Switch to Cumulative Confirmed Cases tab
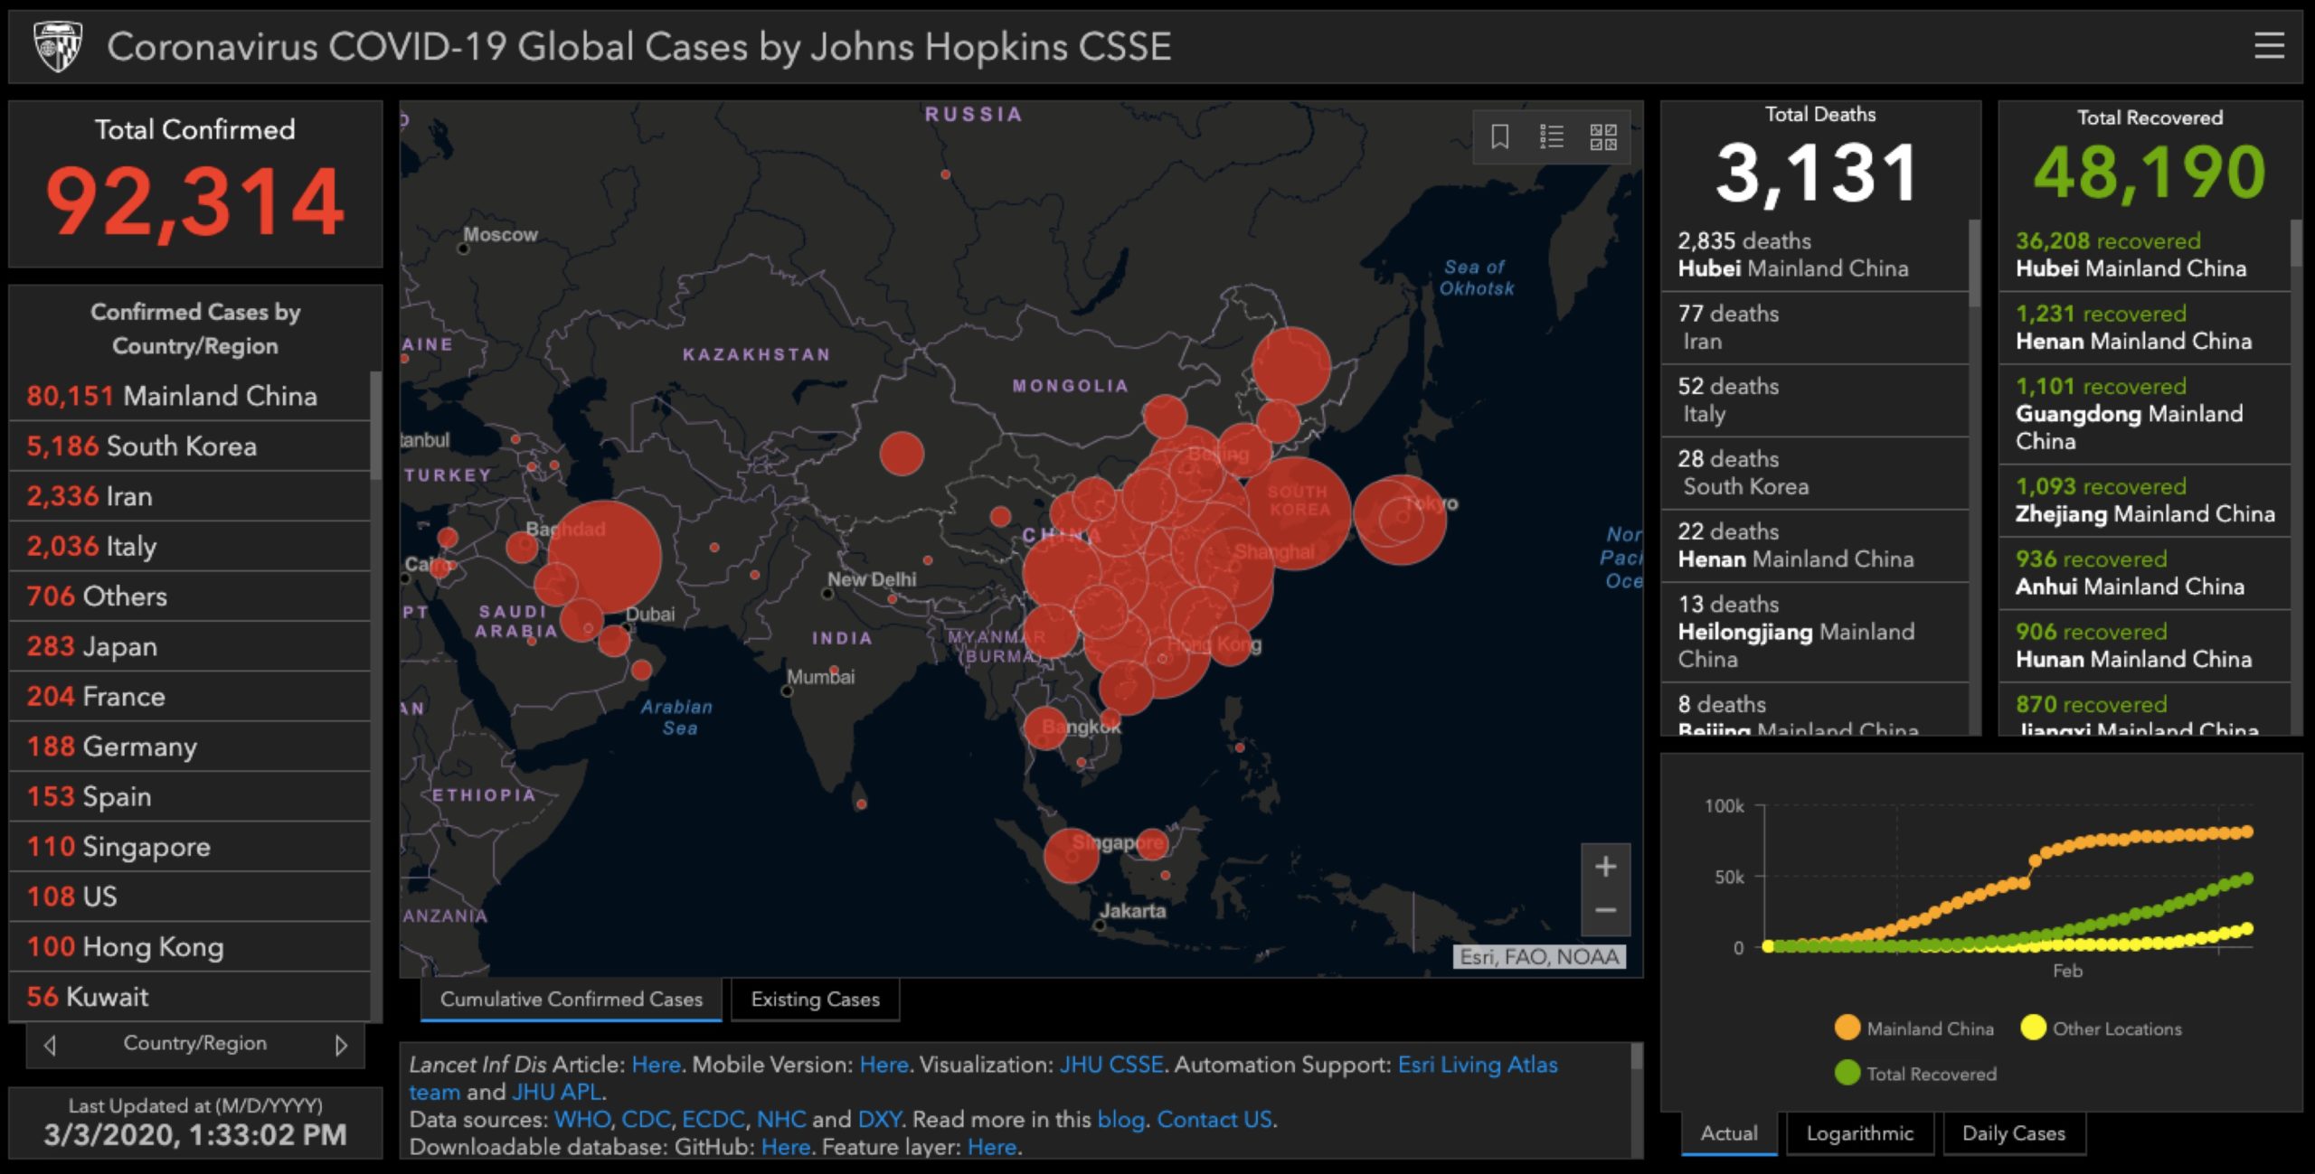Image resolution: width=2315 pixels, height=1174 pixels. pos(571,1000)
